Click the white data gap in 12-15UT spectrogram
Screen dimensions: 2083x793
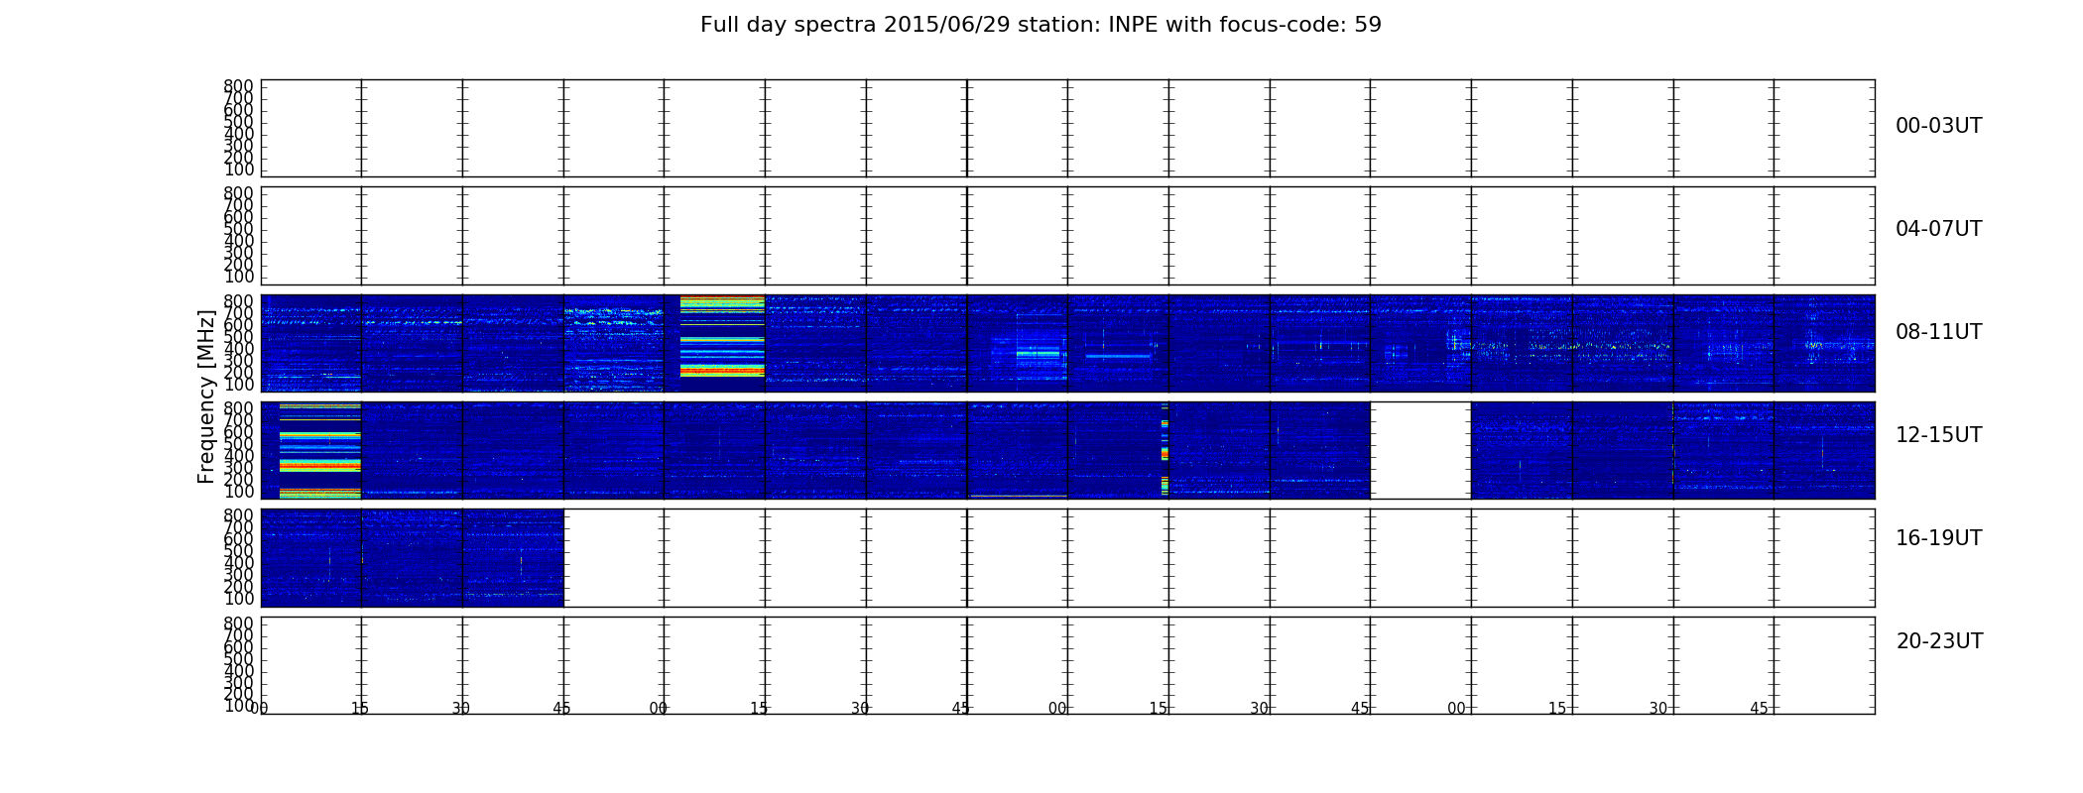click(x=1420, y=450)
